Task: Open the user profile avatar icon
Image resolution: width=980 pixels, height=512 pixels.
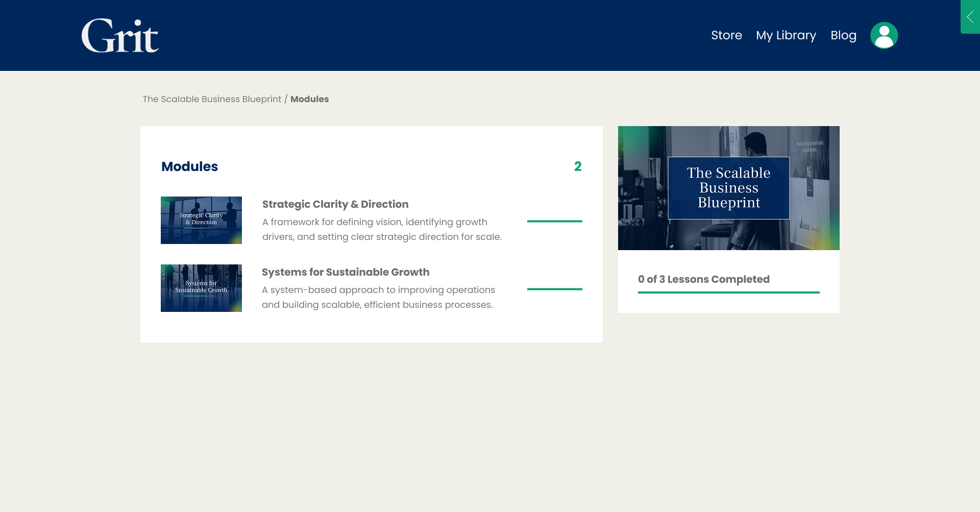Action: 884,35
